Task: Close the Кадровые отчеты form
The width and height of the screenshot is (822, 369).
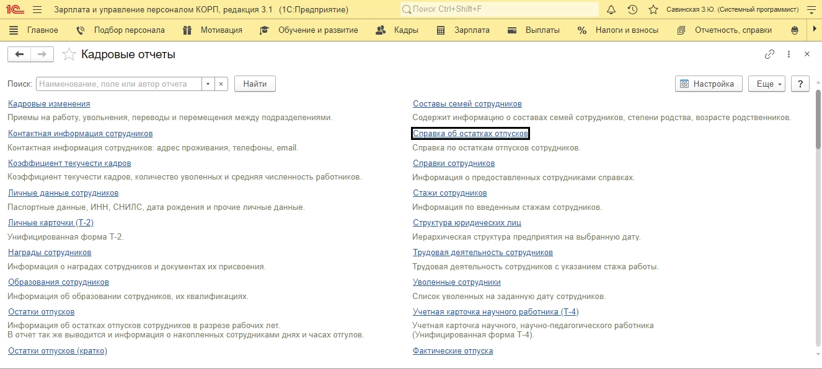Action: (807, 54)
